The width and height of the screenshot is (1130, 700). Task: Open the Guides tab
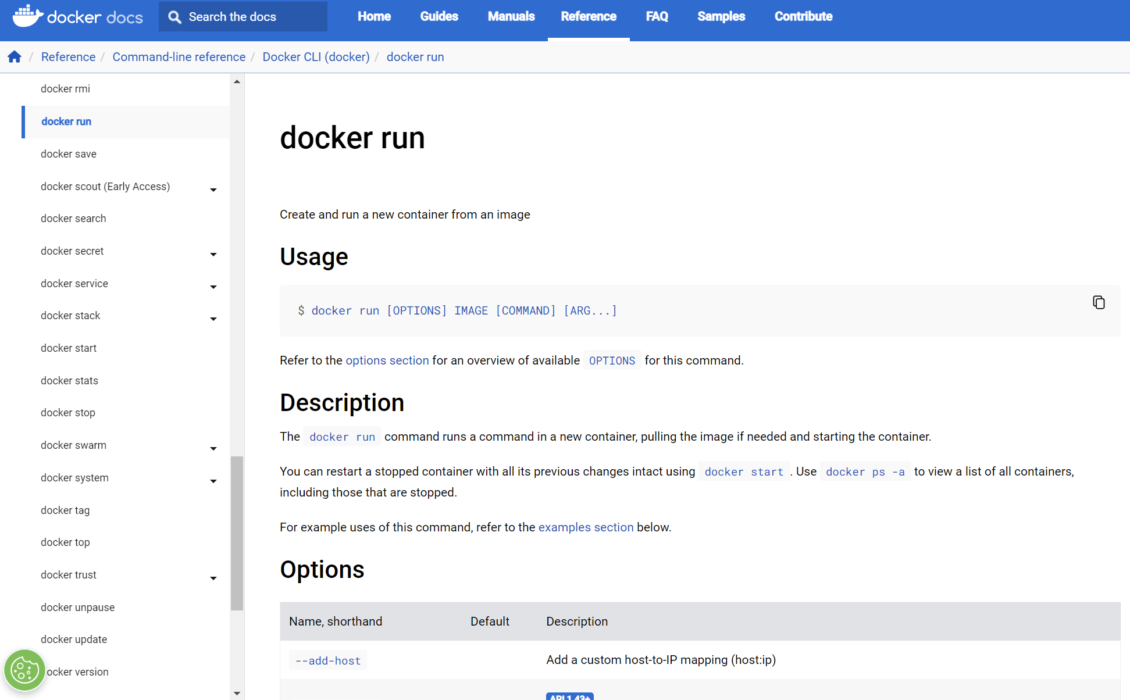coord(439,17)
